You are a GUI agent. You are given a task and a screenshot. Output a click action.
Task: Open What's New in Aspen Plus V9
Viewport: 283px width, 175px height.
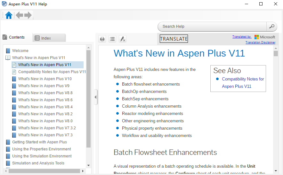coord(44,86)
